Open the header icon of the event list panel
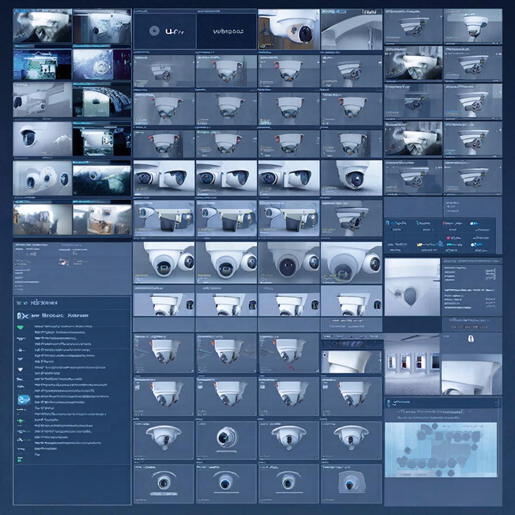 23,316
